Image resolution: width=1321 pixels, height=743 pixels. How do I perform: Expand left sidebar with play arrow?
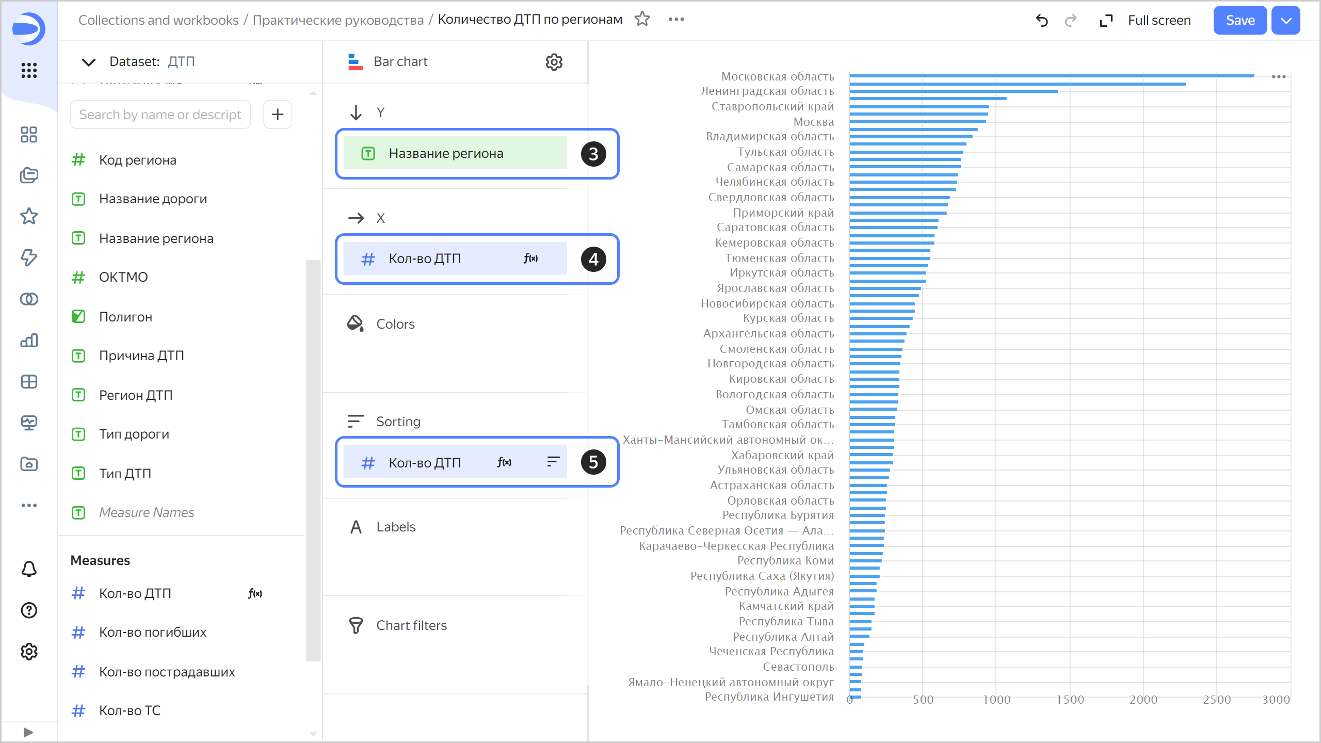click(28, 732)
